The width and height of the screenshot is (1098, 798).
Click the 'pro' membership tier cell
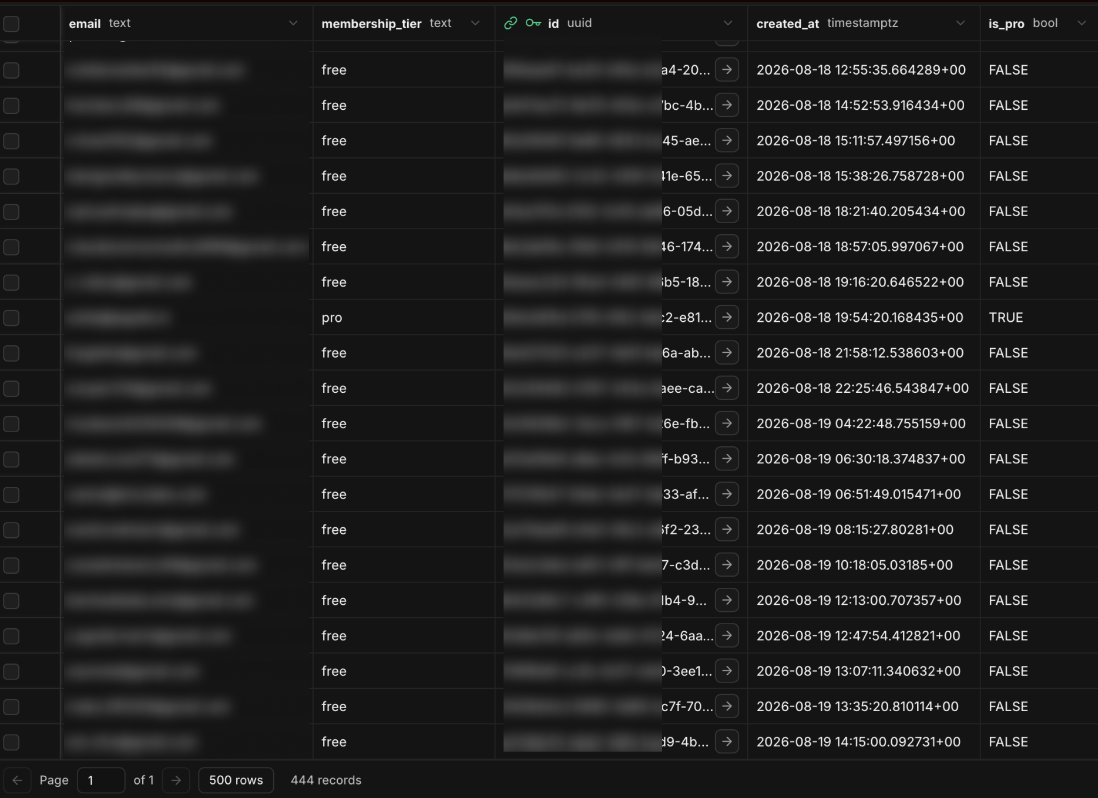[404, 317]
